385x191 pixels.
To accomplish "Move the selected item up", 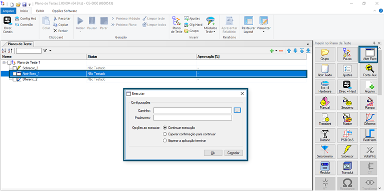I will (289, 51).
